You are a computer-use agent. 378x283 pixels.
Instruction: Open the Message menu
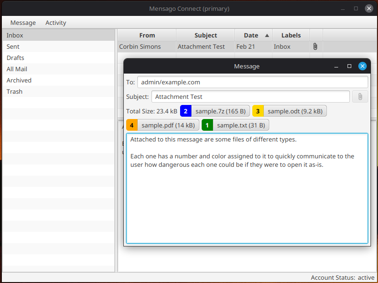click(23, 22)
